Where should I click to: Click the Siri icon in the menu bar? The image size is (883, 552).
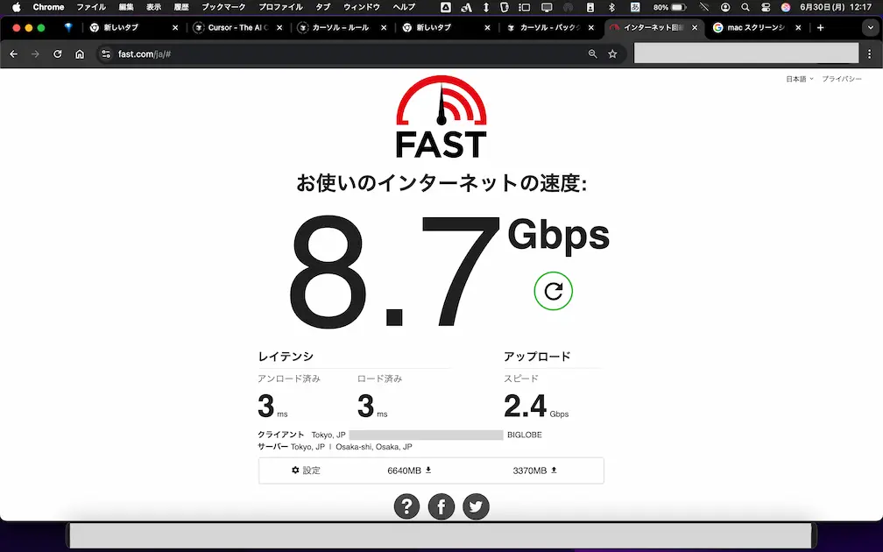(x=786, y=7)
